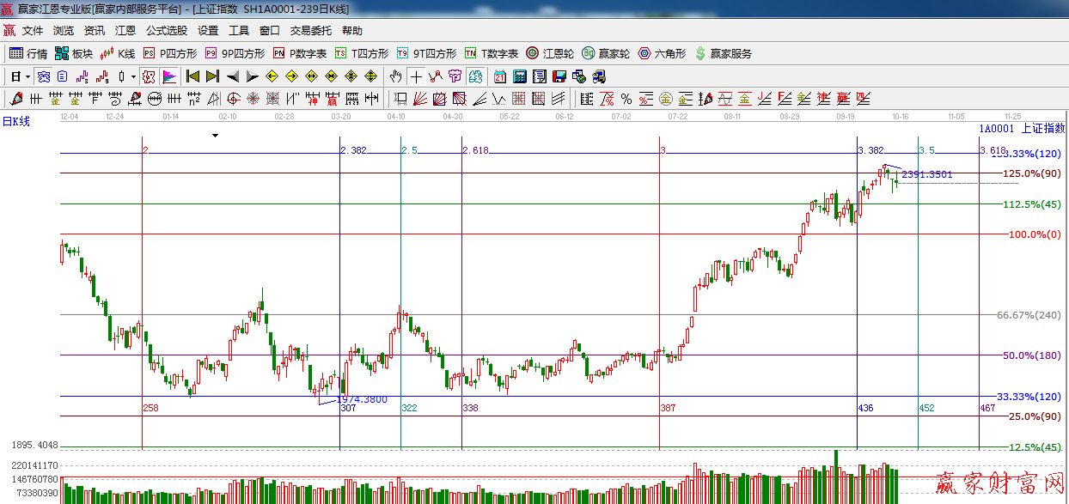Click the 日K线 label at chart top-left
Viewport: 1069px width, 504px height.
tap(15, 122)
